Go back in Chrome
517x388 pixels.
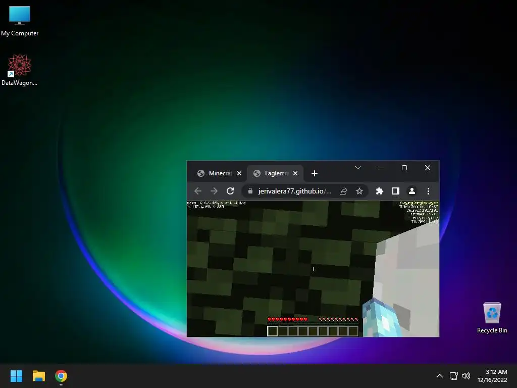198,191
